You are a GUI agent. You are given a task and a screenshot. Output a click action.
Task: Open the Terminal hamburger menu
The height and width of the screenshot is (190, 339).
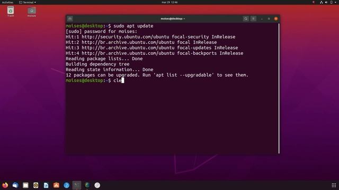tap(253, 19)
